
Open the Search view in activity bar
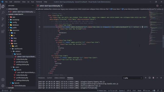3,13
